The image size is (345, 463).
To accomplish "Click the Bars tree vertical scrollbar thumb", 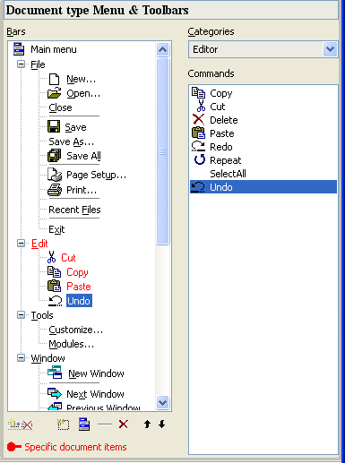I will click(x=162, y=151).
